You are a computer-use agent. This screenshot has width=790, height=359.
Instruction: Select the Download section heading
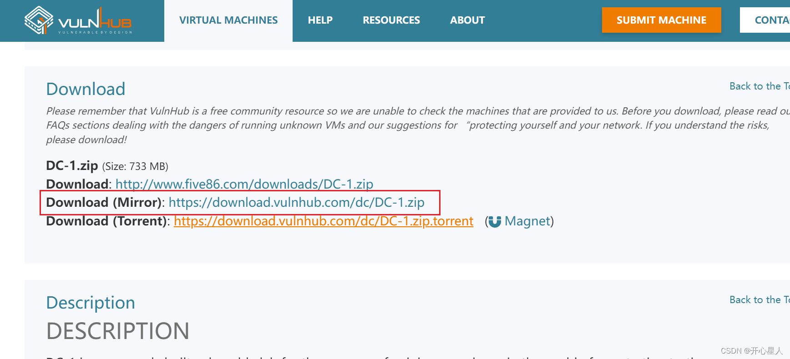[x=86, y=89]
